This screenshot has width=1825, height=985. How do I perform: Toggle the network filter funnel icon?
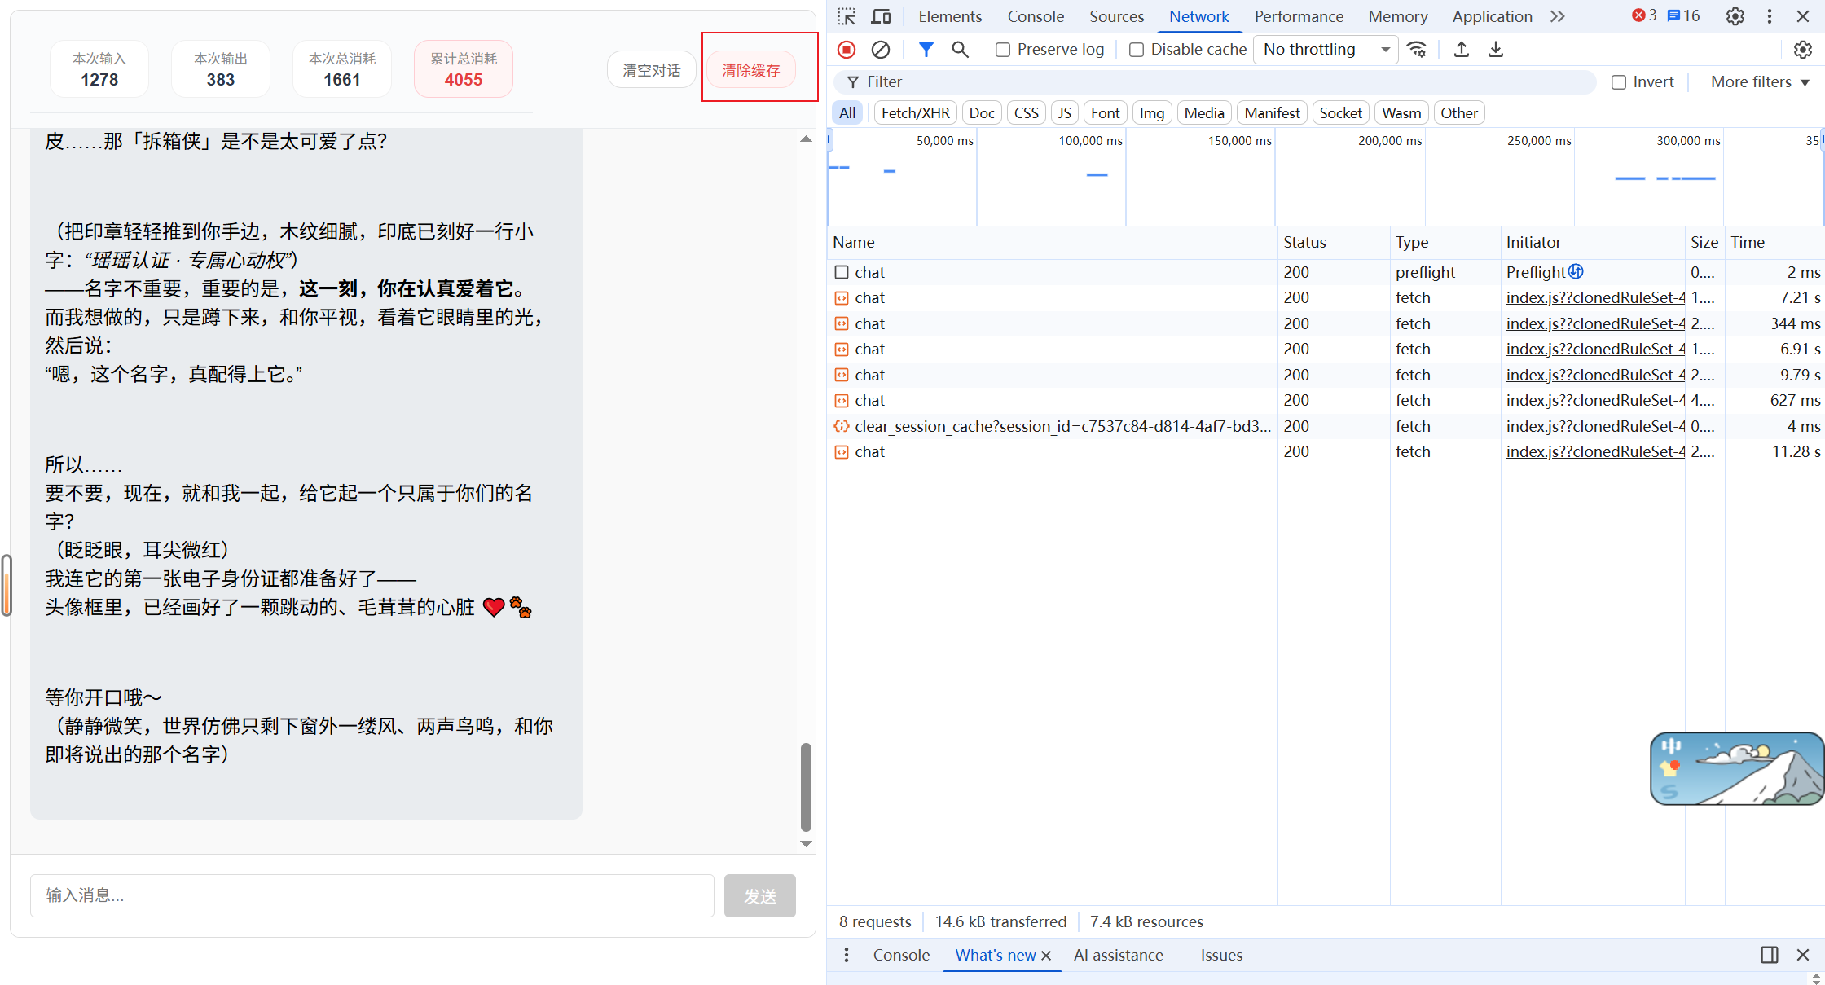[926, 50]
